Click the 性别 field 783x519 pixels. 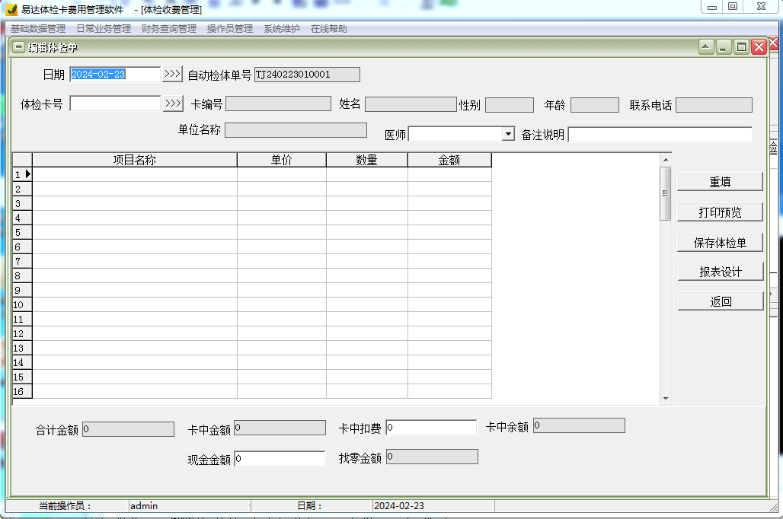coord(510,105)
